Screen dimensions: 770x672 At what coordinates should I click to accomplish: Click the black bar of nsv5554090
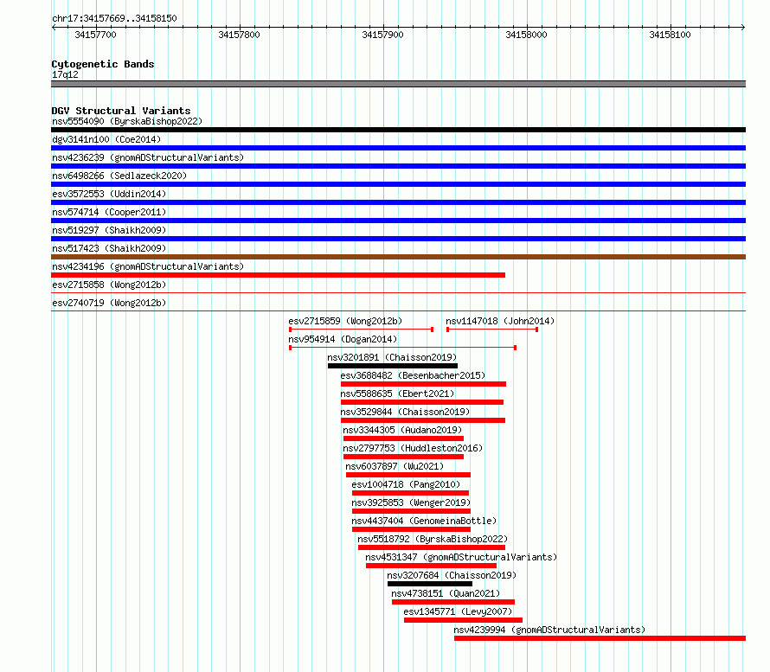[x=398, y=130]
